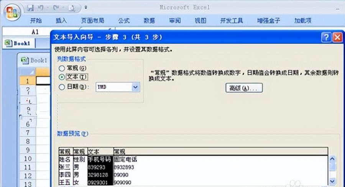Select row header 12 in worksheet
The image size is (345, 187).
[x=28, y=176]
